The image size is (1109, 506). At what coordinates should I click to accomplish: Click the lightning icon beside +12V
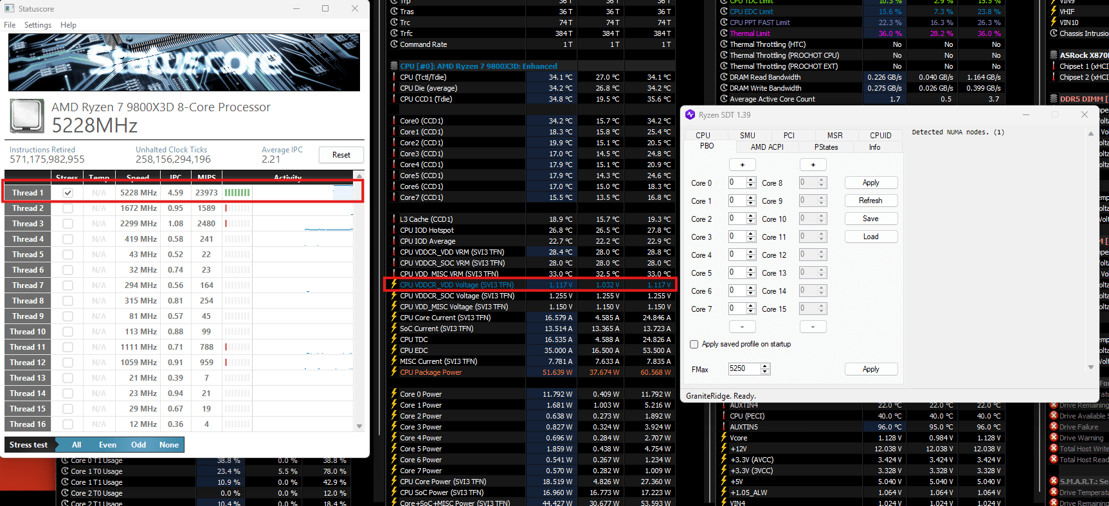pos(724,449)
